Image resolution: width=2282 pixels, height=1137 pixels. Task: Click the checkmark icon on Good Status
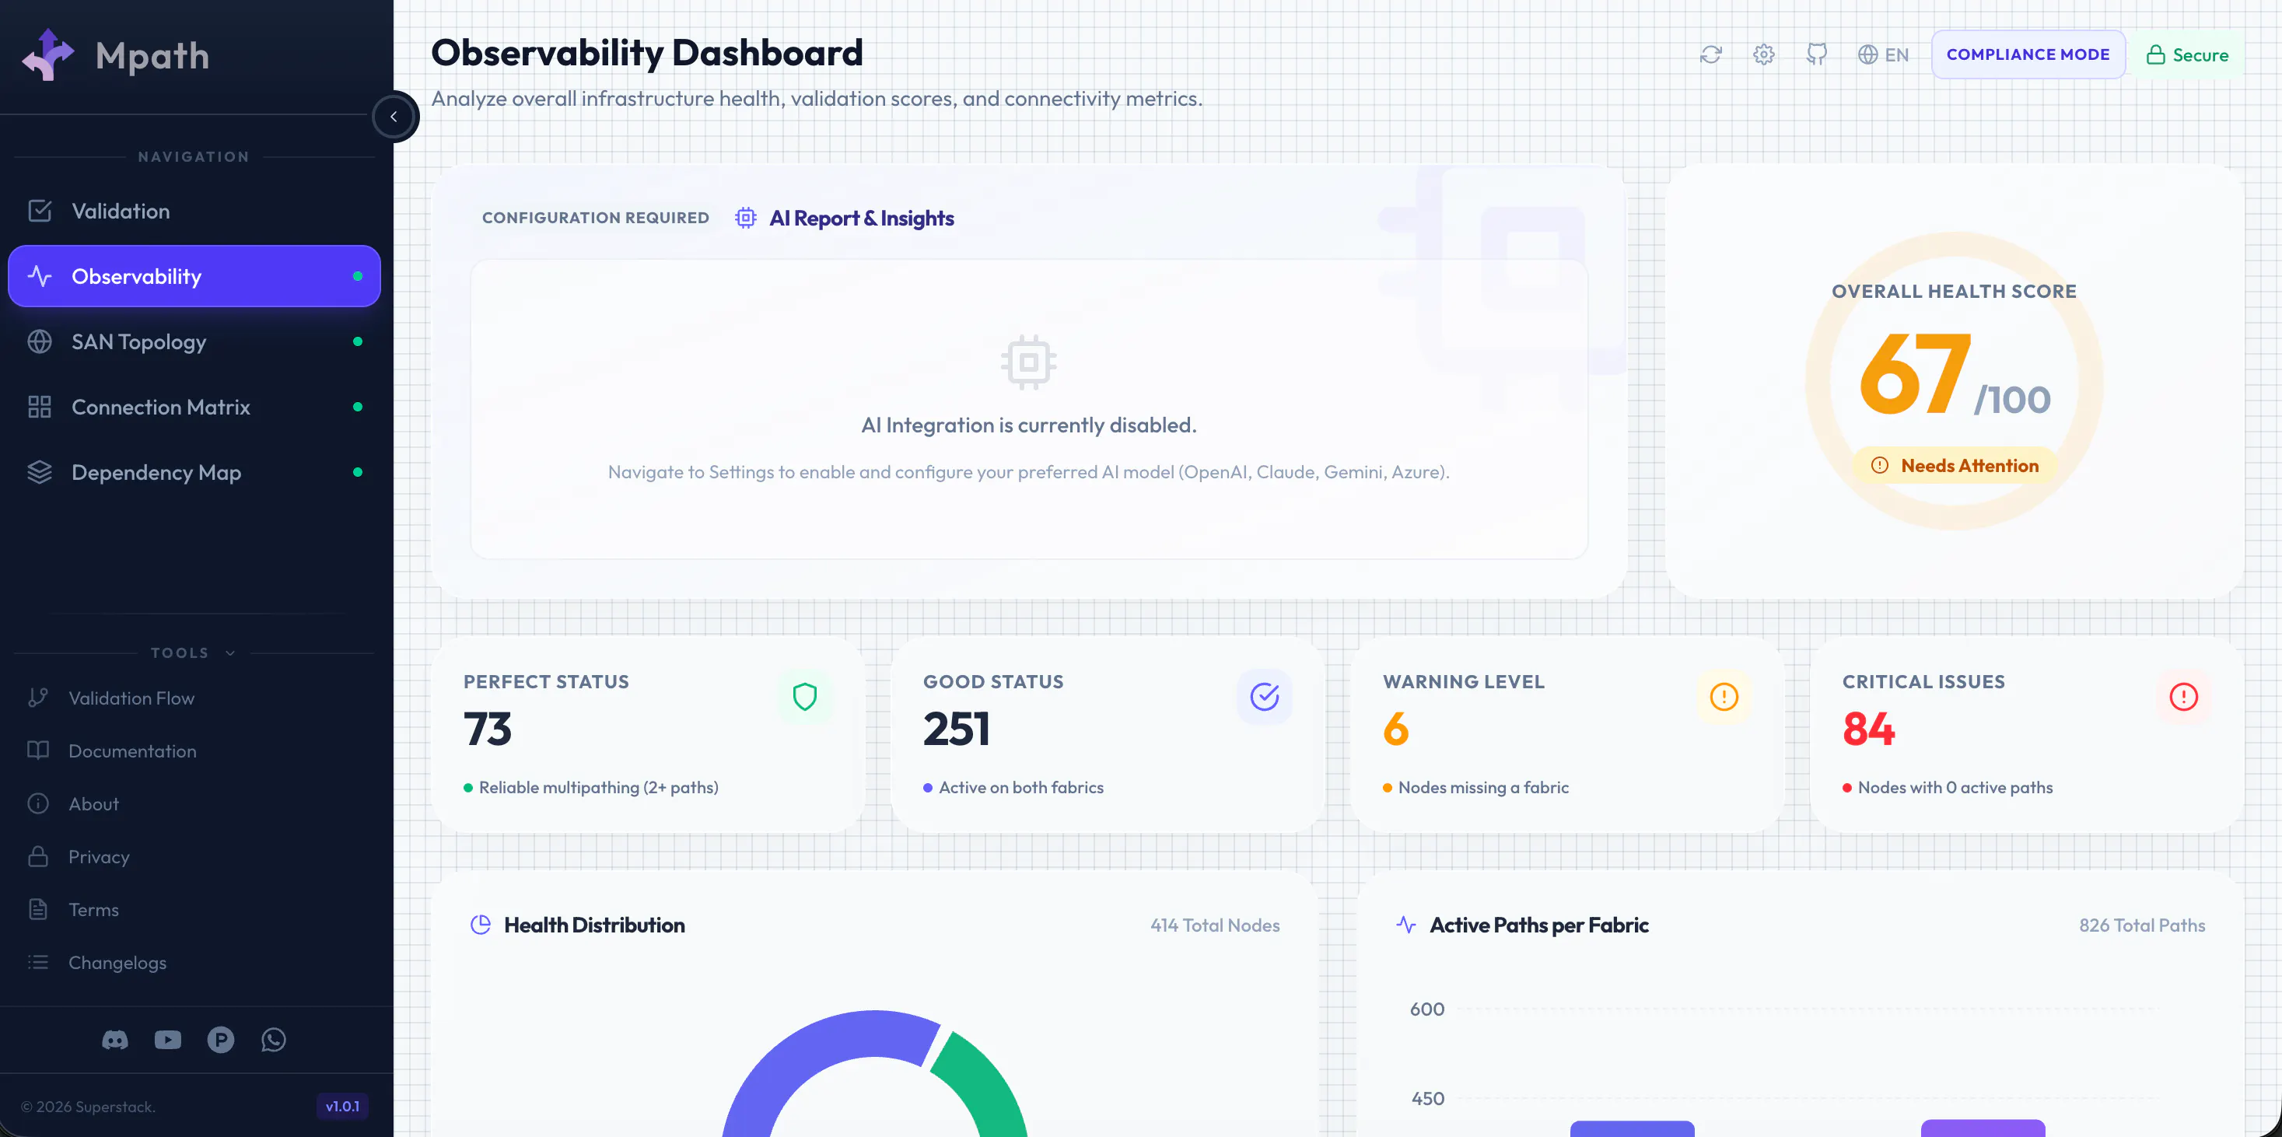[1264, 697]
